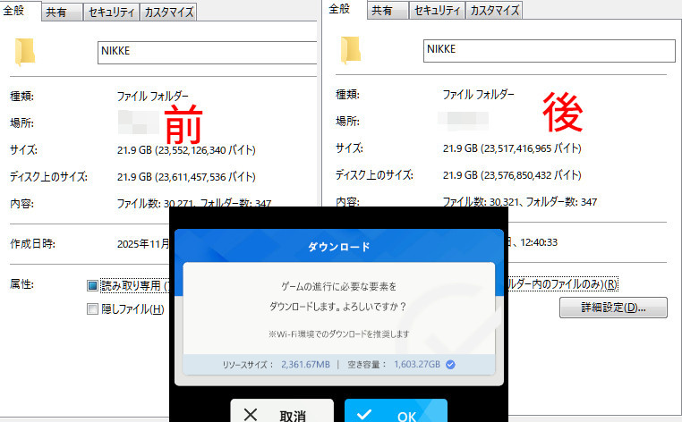Enable the 隠しファイル(H) checkbox
Image resolution: width=682 pixels, height=422 pixels.
[x=92, y=309]
